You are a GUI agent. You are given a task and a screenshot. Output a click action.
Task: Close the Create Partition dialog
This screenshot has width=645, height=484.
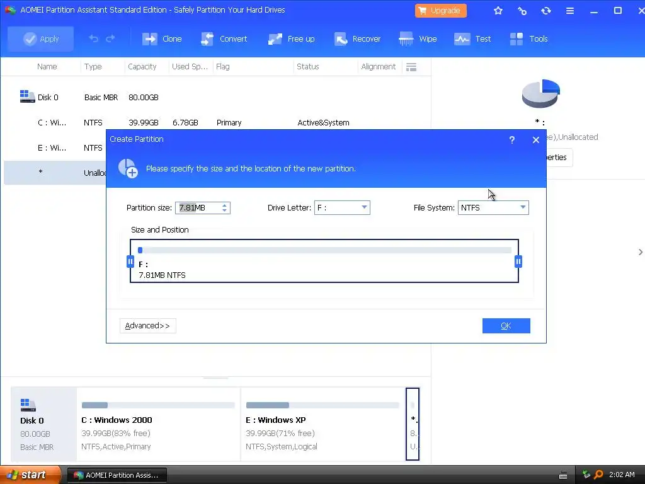pyautogui.click(x=535, y=140)
